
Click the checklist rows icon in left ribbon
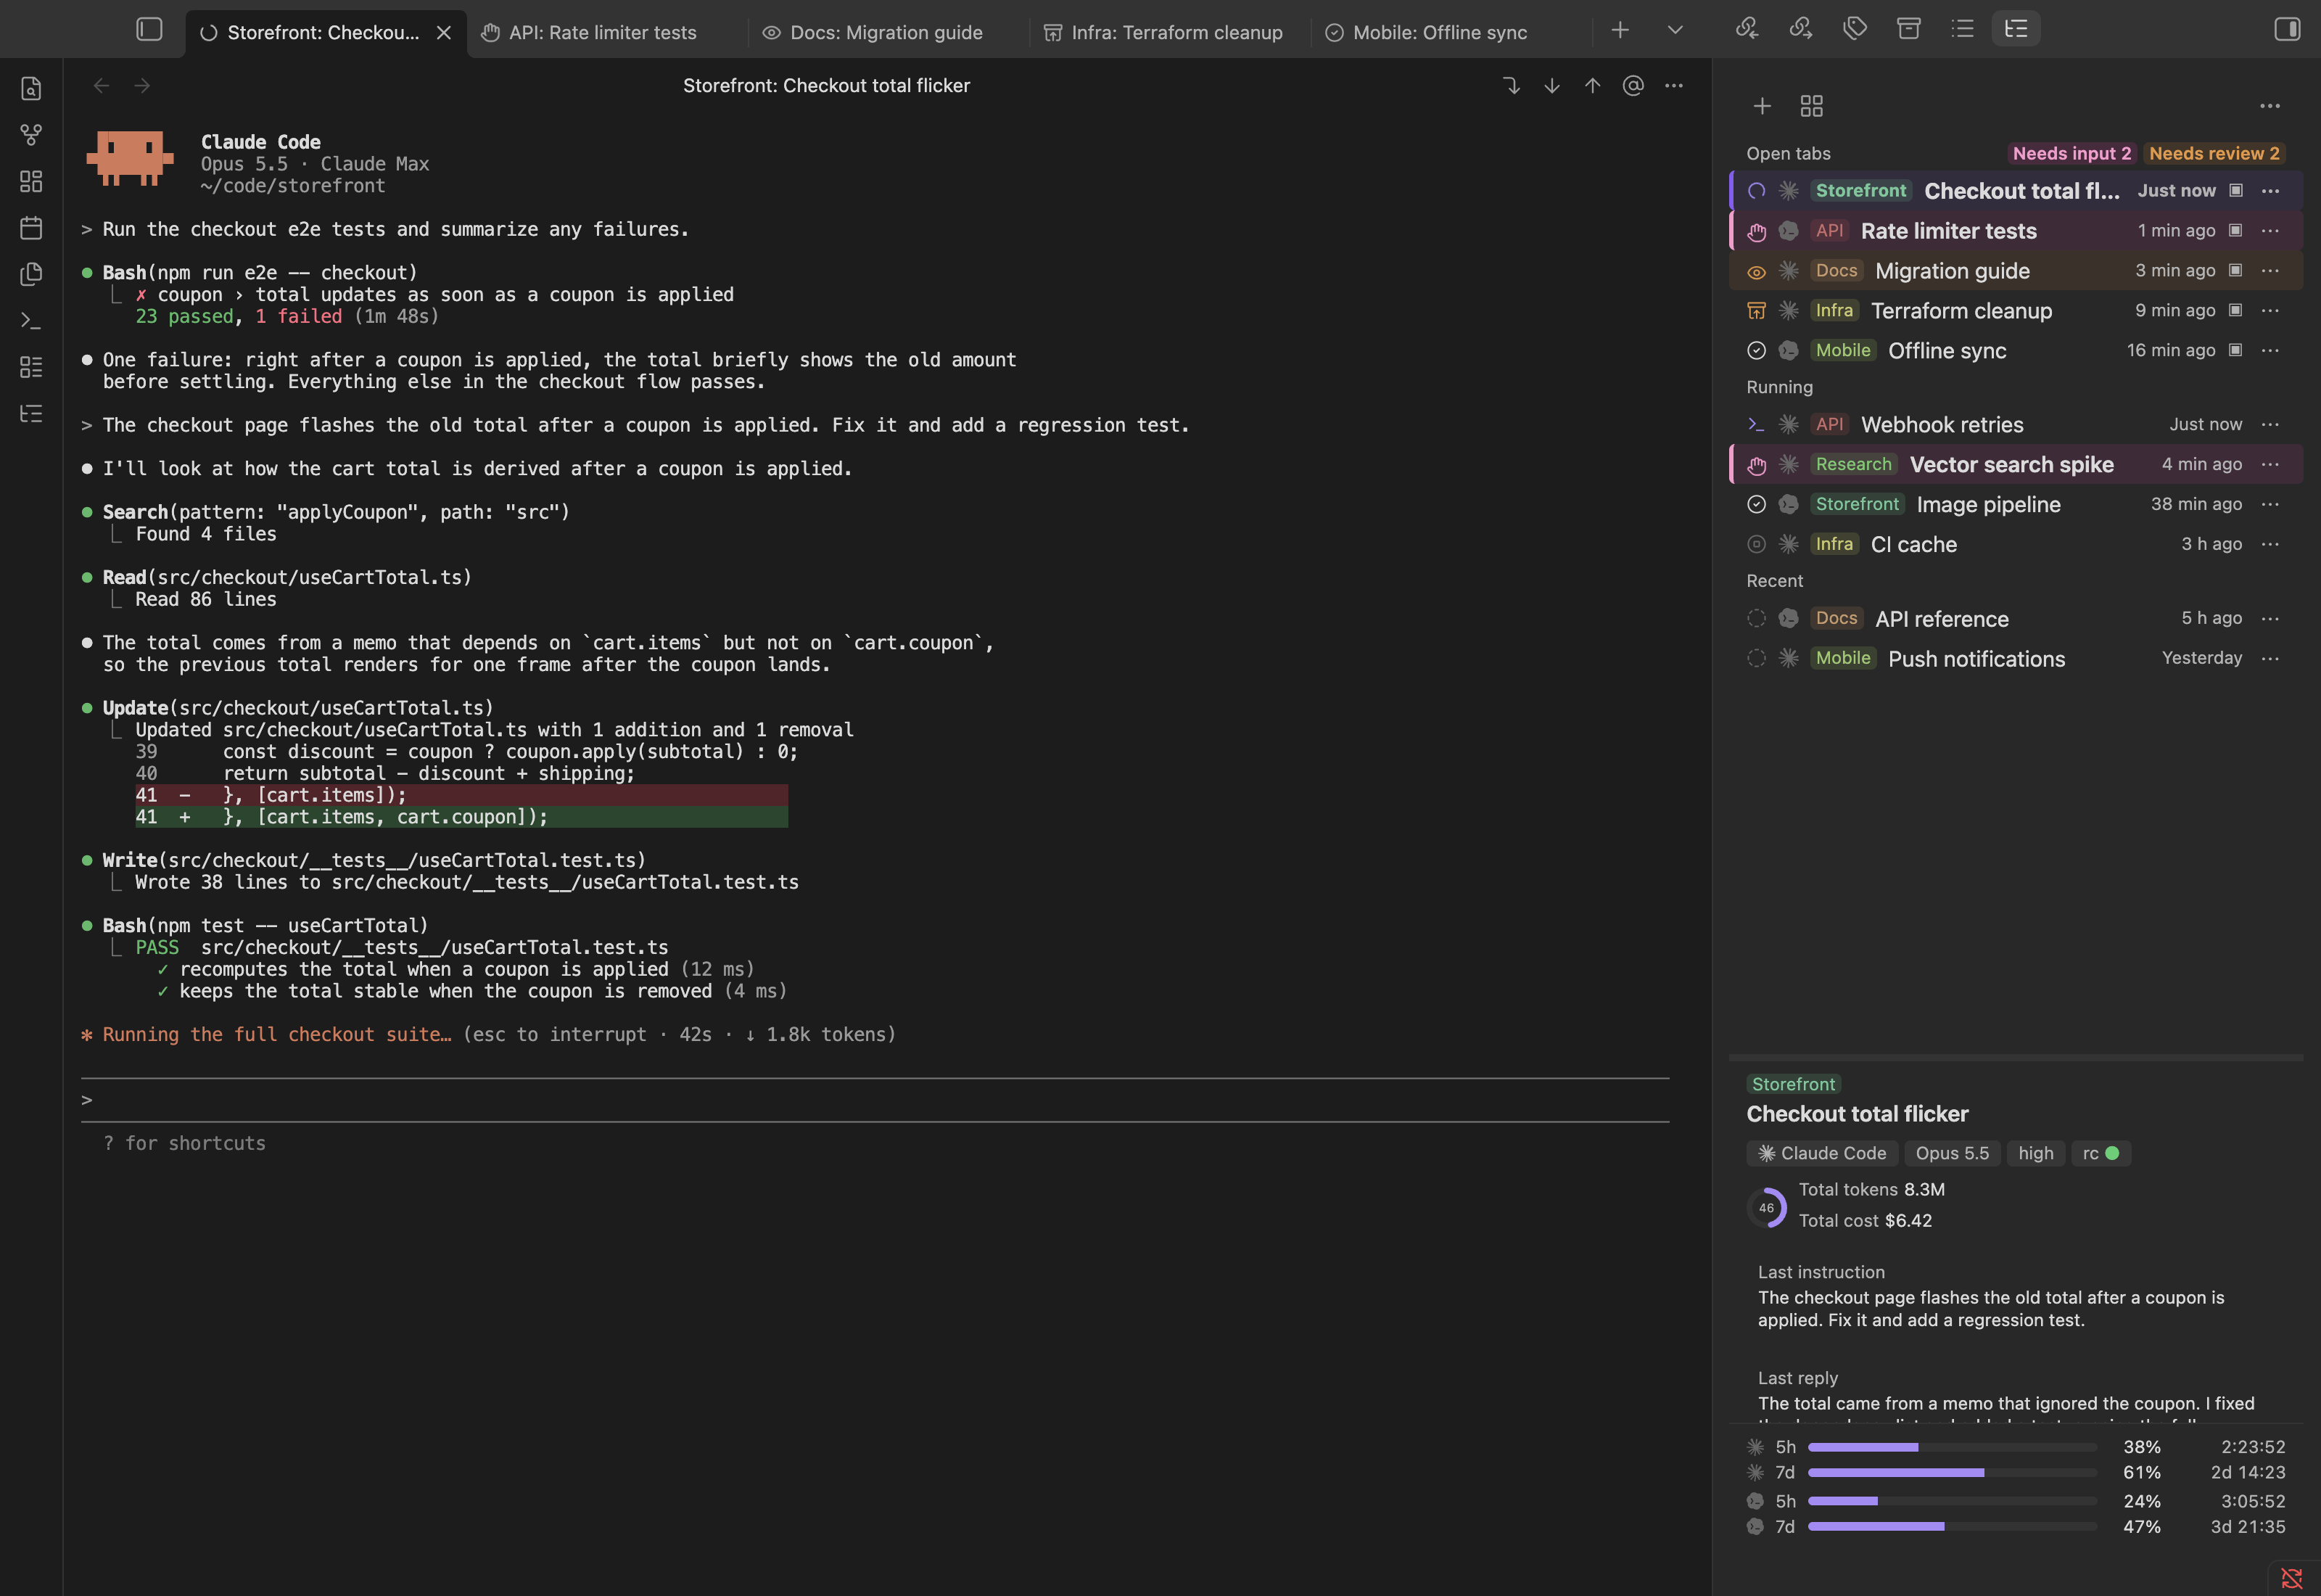click(x=31, y=367)
